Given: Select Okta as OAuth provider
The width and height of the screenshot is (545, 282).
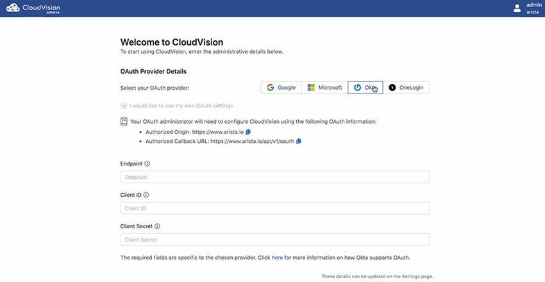Looking at the screenshot, I should coord(365,88).
